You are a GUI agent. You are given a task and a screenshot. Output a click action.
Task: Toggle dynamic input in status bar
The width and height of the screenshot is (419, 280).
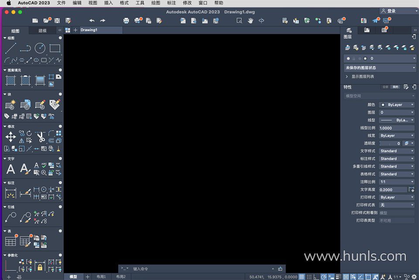click(331, 277)
